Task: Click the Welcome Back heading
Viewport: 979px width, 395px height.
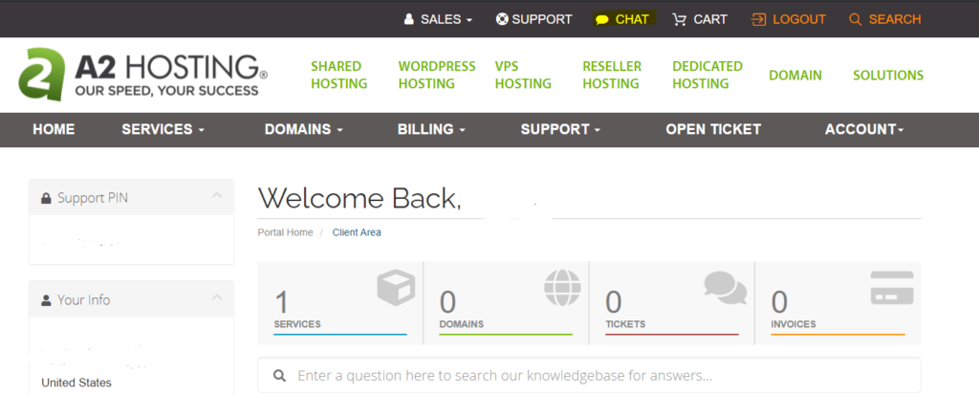Action: (359, 198)
